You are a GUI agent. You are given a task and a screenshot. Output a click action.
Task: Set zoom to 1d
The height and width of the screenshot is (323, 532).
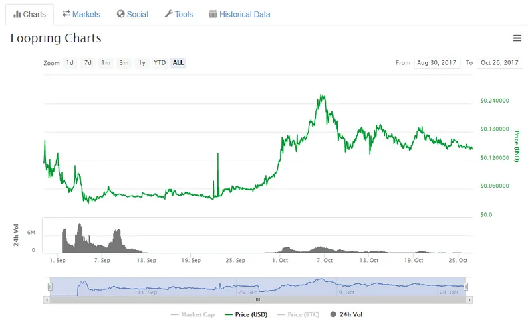click(70, 63)
